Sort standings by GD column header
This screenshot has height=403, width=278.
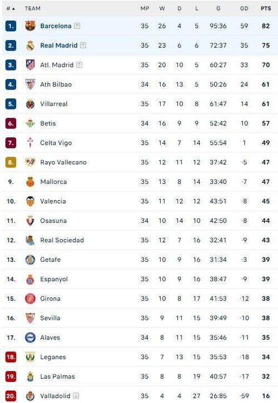244,8
